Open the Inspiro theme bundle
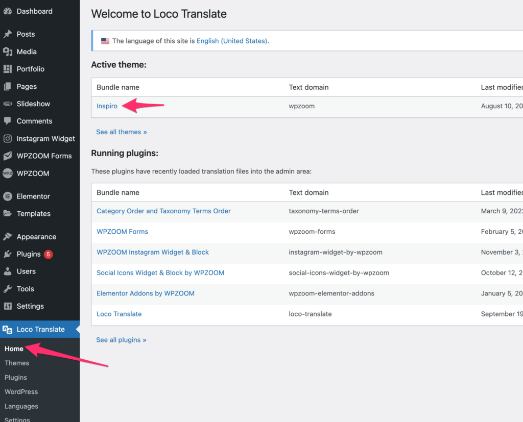This screenshot has height=422, width=523. (x=107, y=106)
